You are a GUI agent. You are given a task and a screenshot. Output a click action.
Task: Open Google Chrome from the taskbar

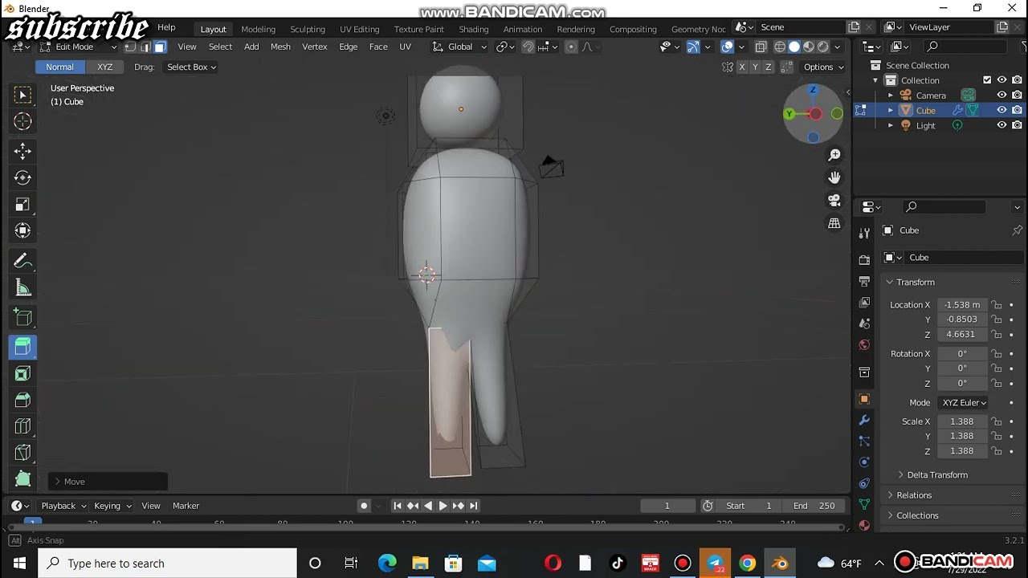[747, 564]
